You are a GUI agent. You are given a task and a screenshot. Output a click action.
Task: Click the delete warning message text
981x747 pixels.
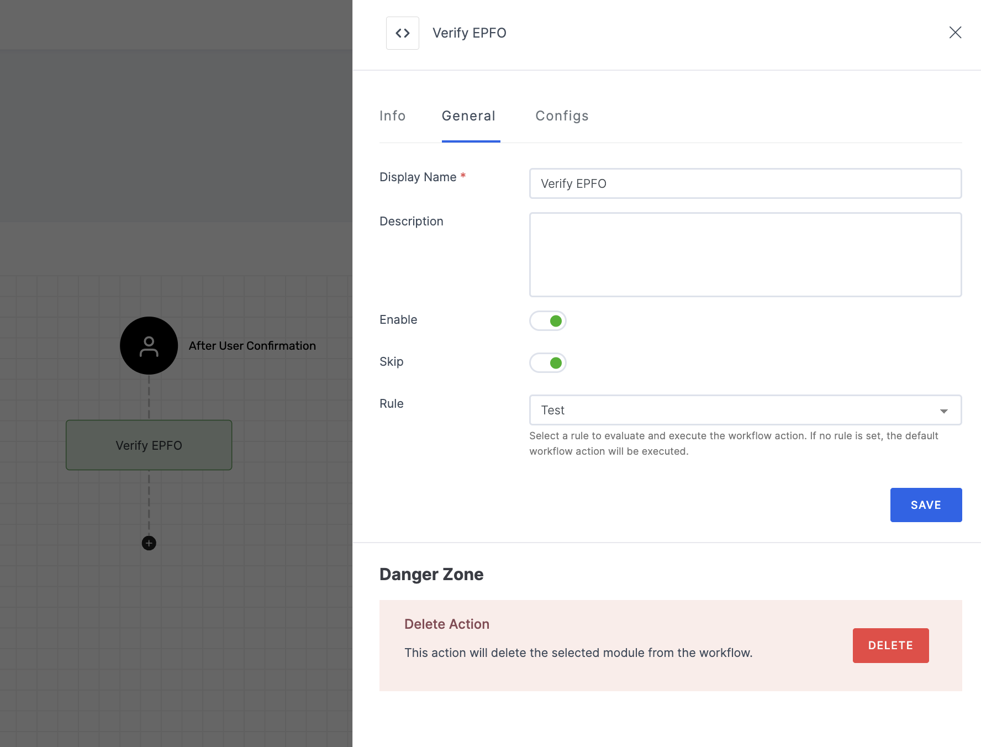pos(578,653)
